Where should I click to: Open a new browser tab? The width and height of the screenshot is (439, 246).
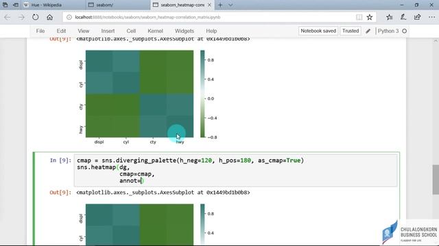[x=220, y=5]
